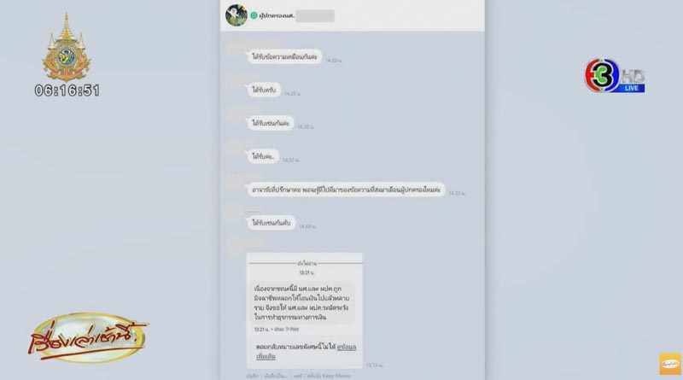This screenshot has width=683, height=380.
Task: Click the royal emblem above the clock
Action: pyautogui.click(x=67, y=48)
